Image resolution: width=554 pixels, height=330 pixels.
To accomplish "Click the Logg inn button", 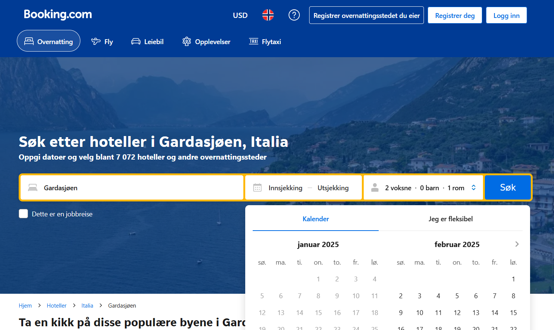I will (x=506, y=15).
